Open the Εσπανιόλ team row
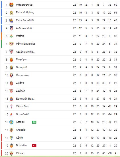This screenshot has width=120, height=157. [x=61, y=99]
